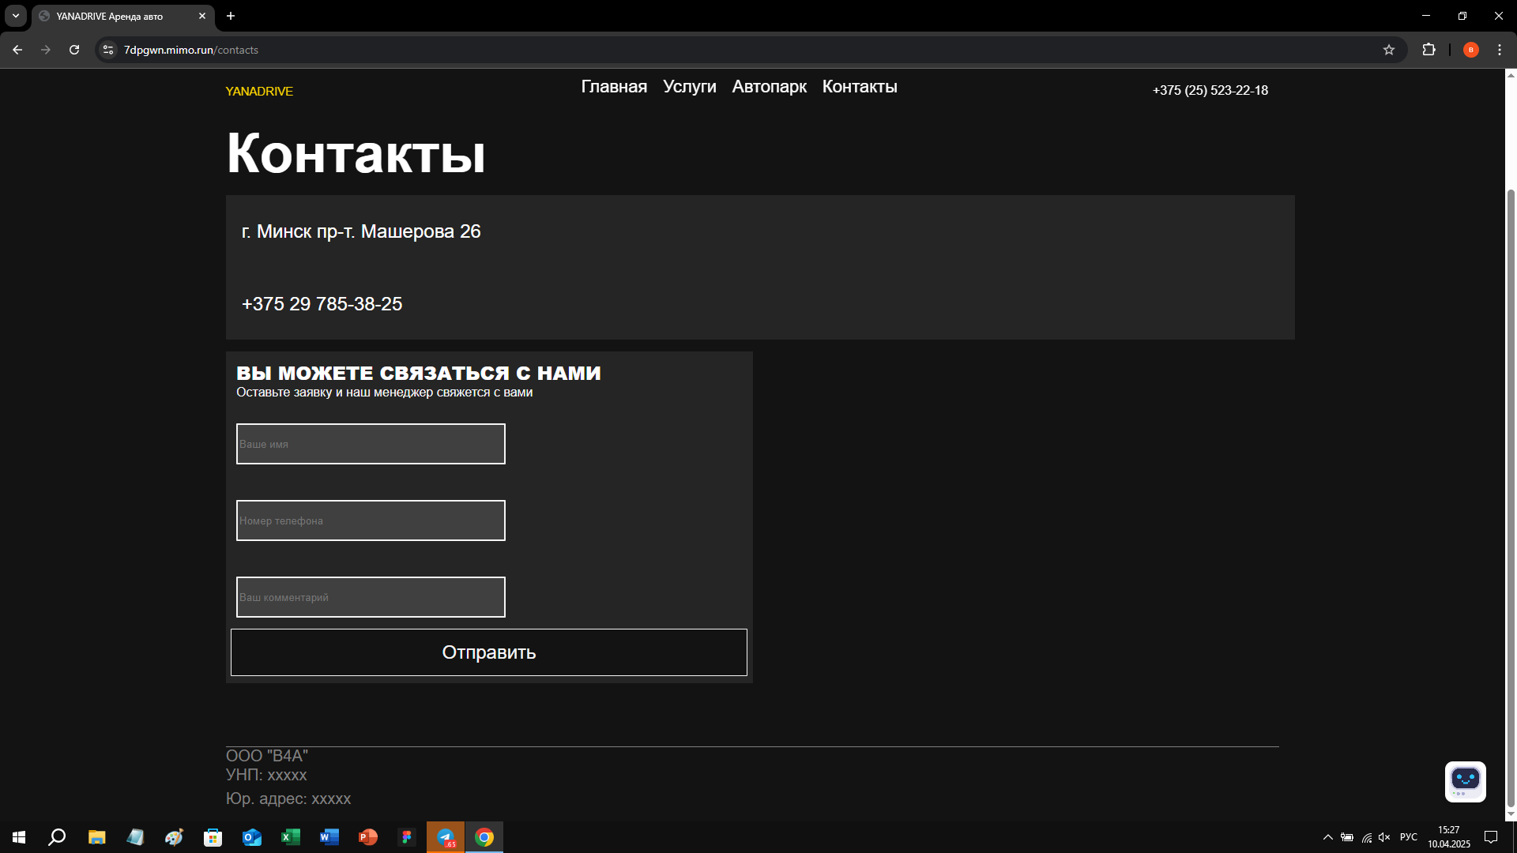Bookmark this page with the star icon

coord(1389,50)
